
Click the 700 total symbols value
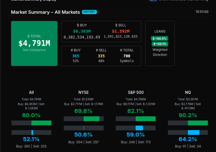(127, 56)
